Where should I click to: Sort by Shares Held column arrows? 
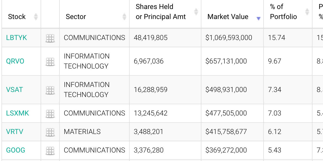(x=196, y=12)
